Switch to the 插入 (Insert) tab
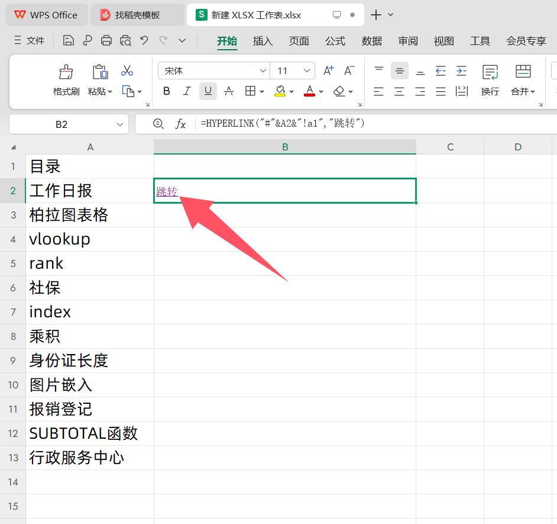Viewport: 557px width, 524px height. tap(263, 41)
